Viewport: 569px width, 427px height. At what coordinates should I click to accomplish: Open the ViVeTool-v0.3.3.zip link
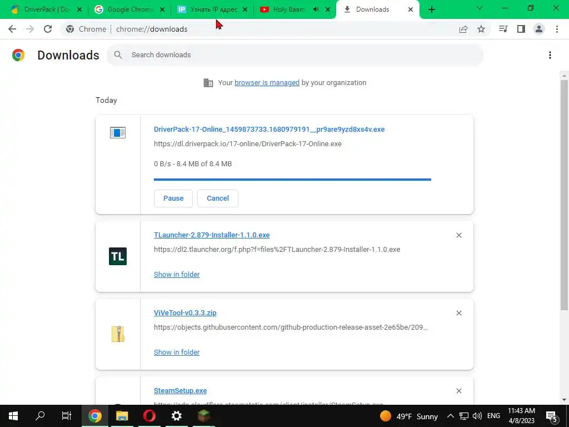click(185, 312)
